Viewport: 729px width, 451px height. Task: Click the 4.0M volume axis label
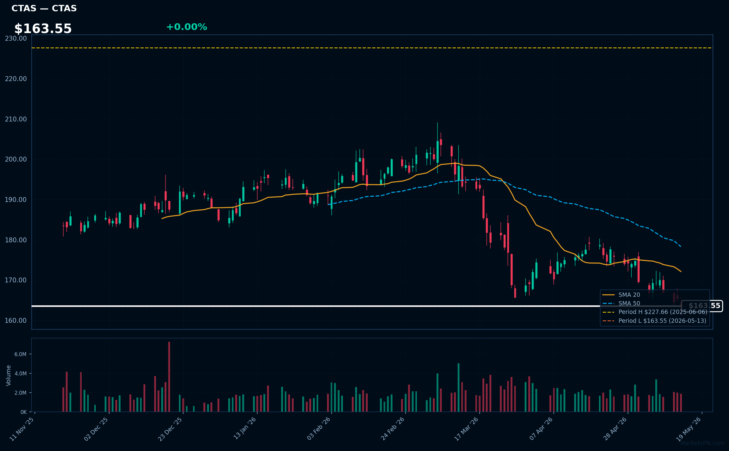click(x=20, y=374)
